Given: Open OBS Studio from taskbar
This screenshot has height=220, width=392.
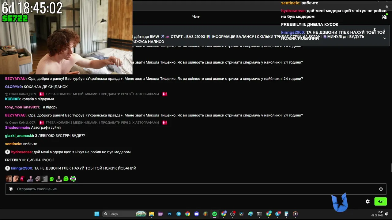Looking at the screenshot, I should (232, 214).
